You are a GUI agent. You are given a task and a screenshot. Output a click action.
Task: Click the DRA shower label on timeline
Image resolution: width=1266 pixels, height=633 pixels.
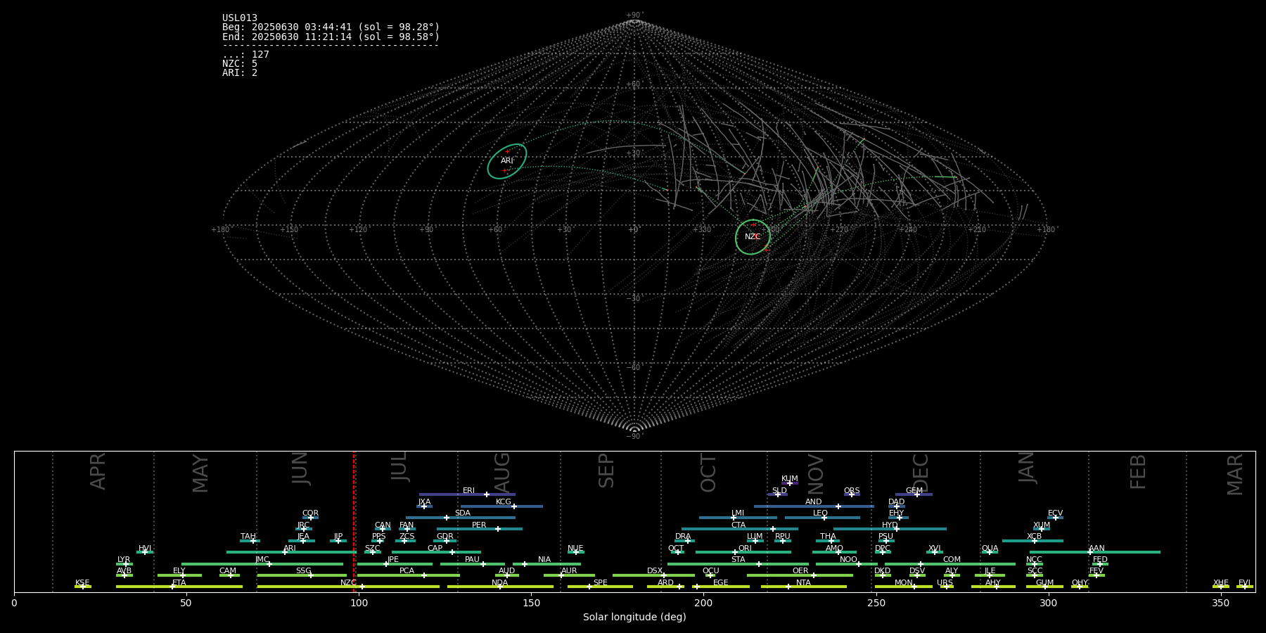point(683,537)
